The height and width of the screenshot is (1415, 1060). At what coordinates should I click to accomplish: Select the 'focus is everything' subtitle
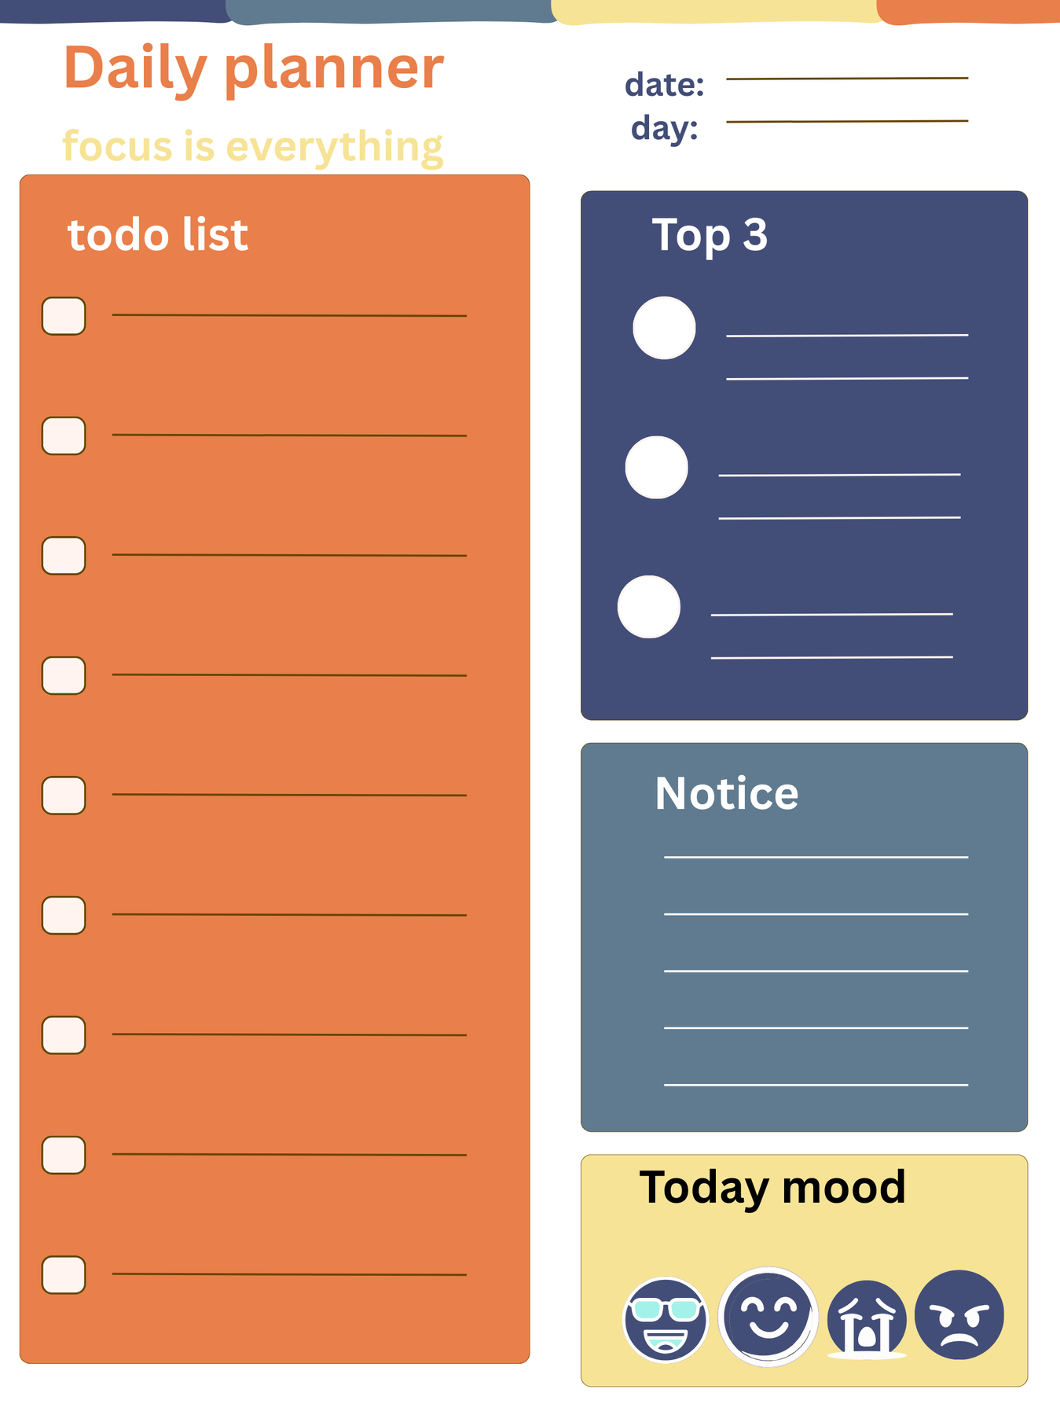[x=252, y=146]
